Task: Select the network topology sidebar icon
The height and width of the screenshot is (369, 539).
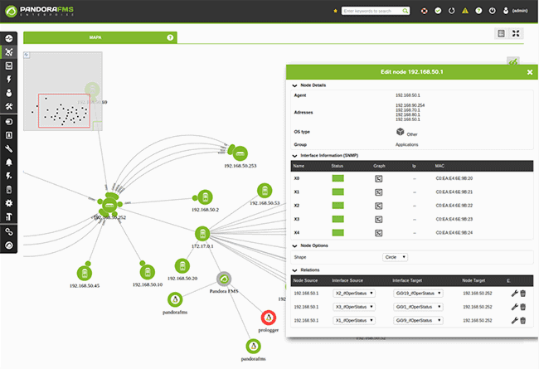Action: coord(9,52)
